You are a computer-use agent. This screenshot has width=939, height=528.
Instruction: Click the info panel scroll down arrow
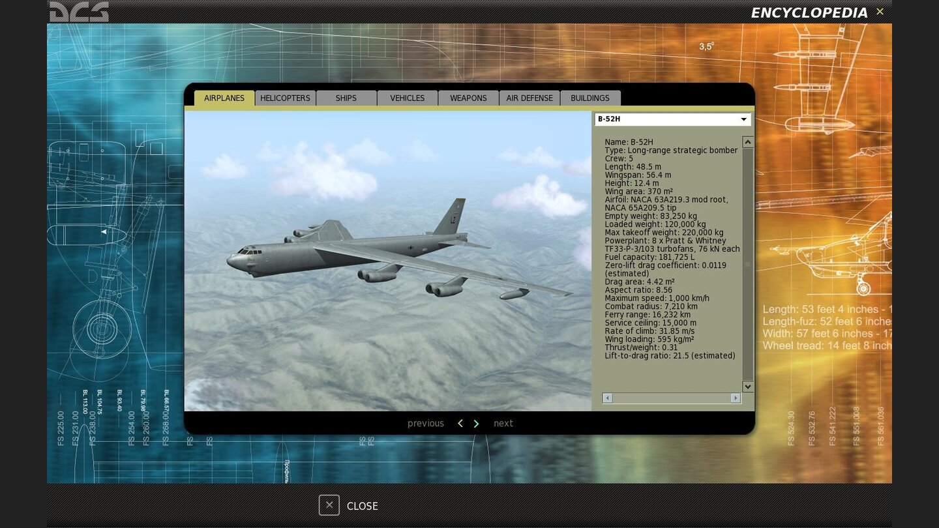(748, 387)
